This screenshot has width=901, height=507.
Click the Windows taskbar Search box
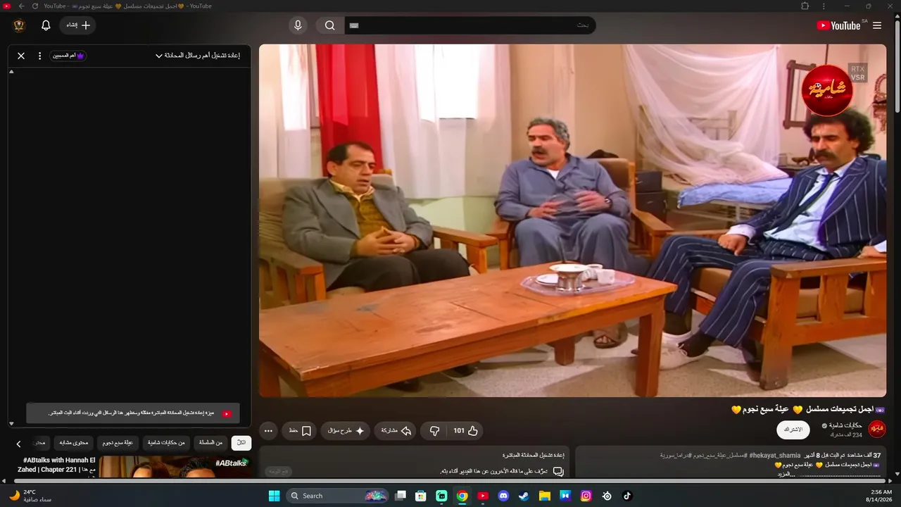coord(338,496)
